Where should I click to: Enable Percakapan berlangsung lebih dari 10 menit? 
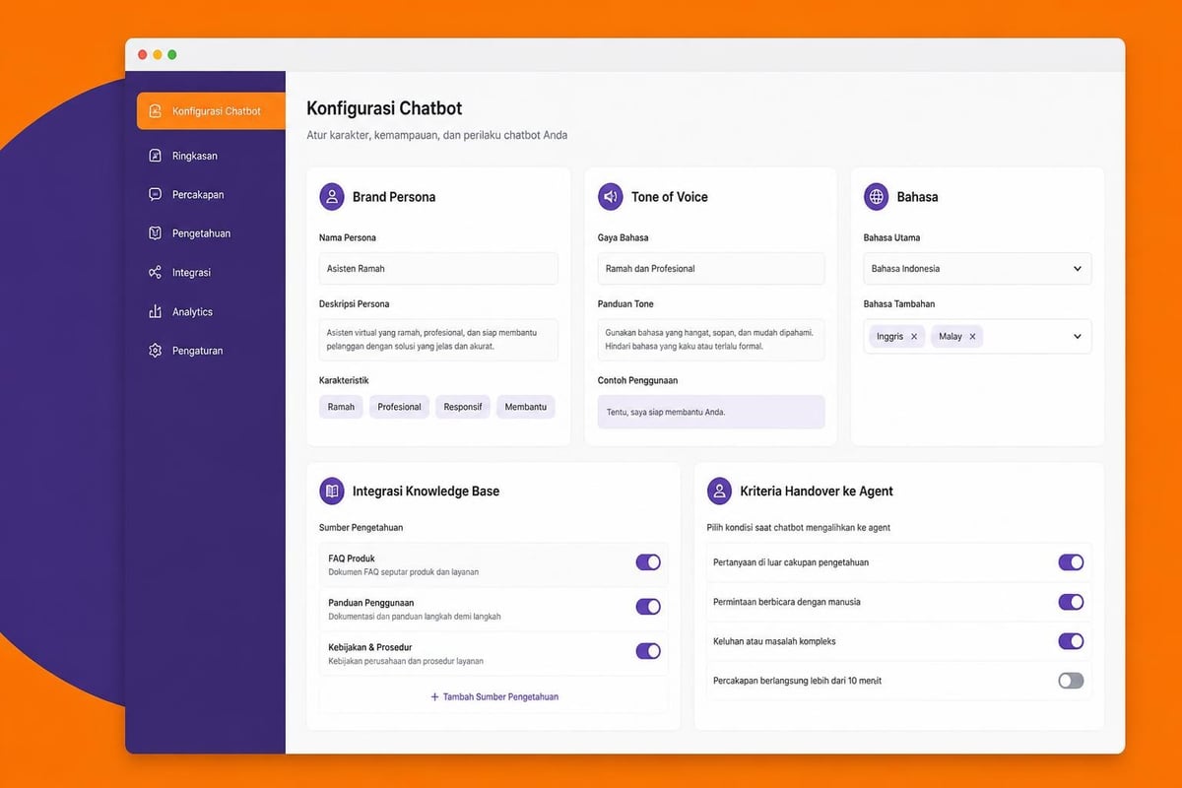pyautogui.click(x=1071, y=681)
